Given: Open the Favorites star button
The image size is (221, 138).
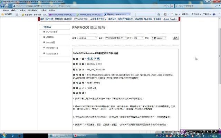Looking at the screenshot, I should point(7,14).
